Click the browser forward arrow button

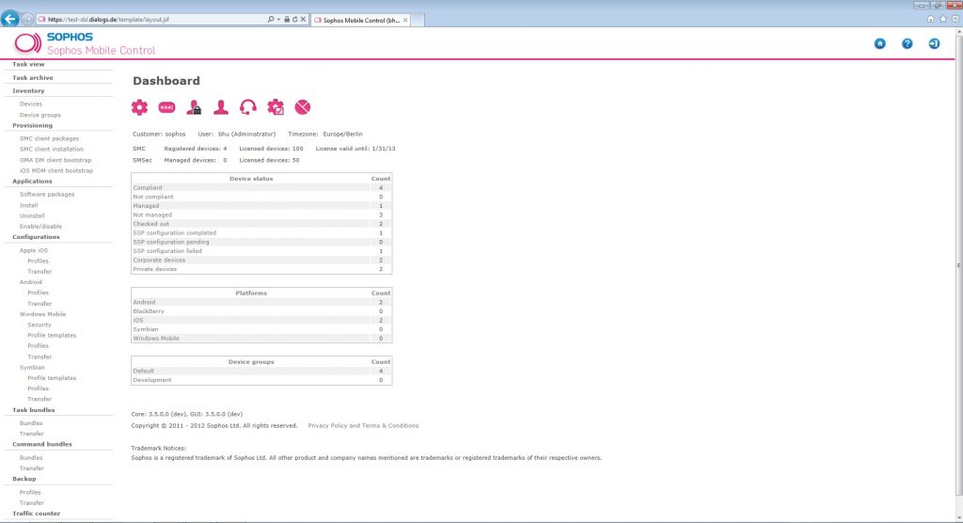27,19
